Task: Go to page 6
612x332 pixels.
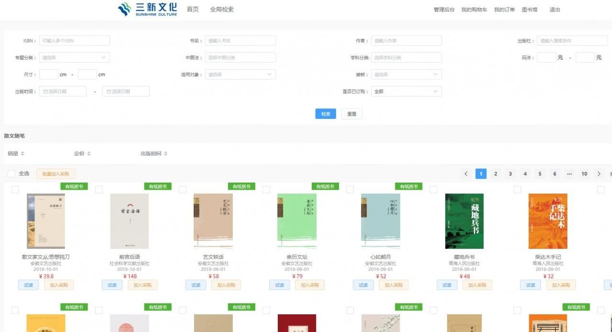Action: [555, 174]
